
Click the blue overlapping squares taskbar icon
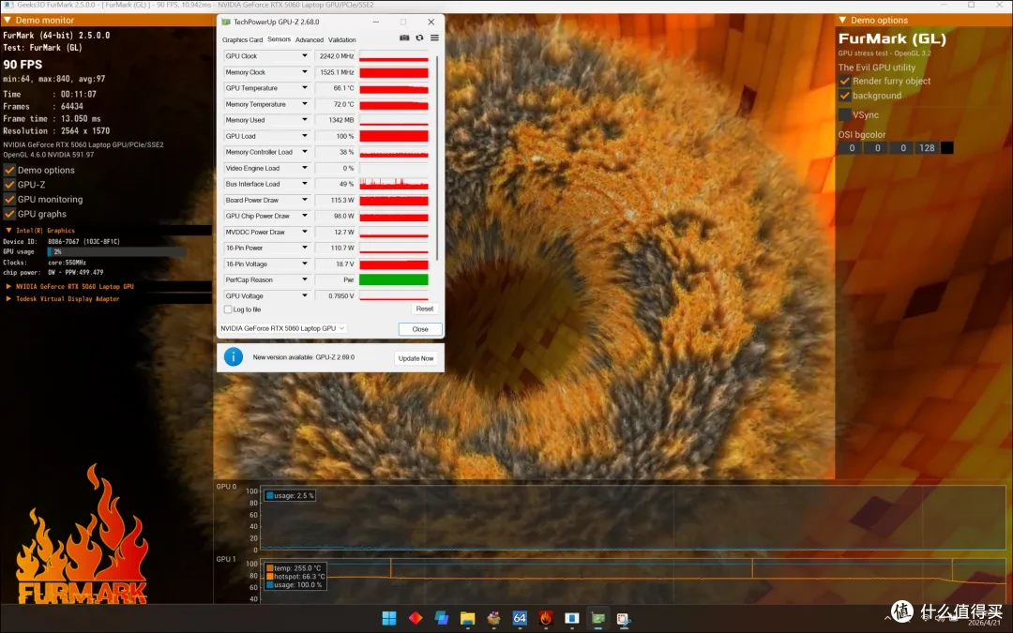(x=442, y=618)
